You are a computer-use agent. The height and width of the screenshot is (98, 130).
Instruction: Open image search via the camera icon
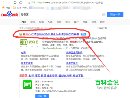[104, 14]
